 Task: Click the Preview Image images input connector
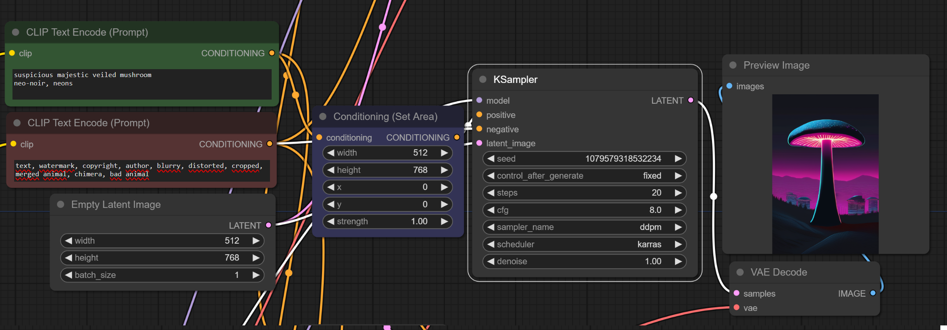coord(729,86)
